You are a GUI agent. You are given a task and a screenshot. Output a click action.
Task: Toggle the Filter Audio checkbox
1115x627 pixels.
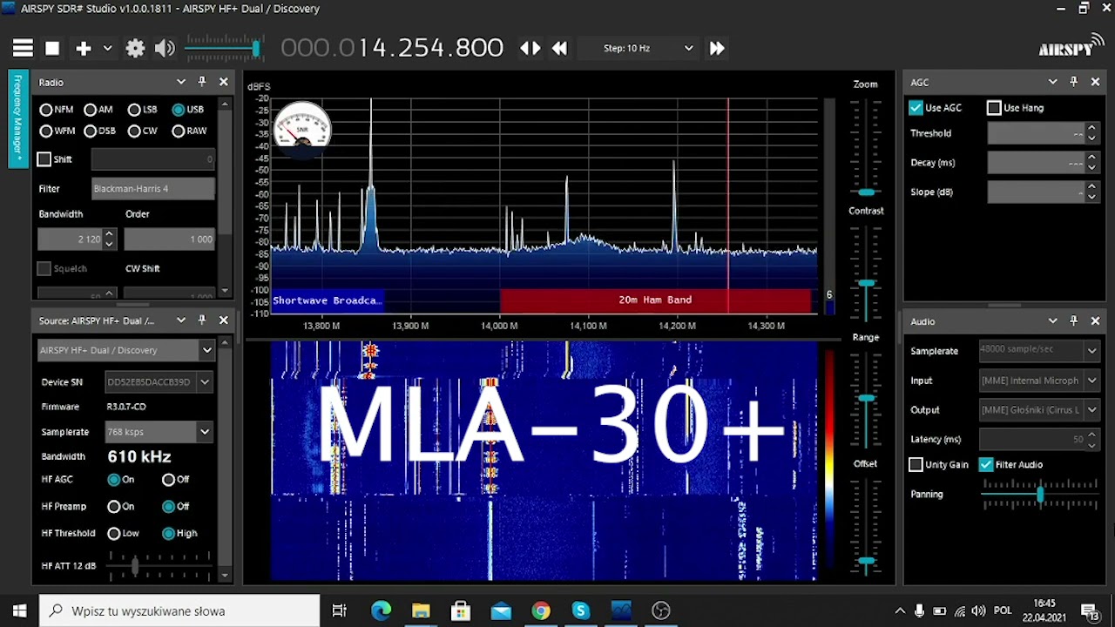[x=986, y=465]
